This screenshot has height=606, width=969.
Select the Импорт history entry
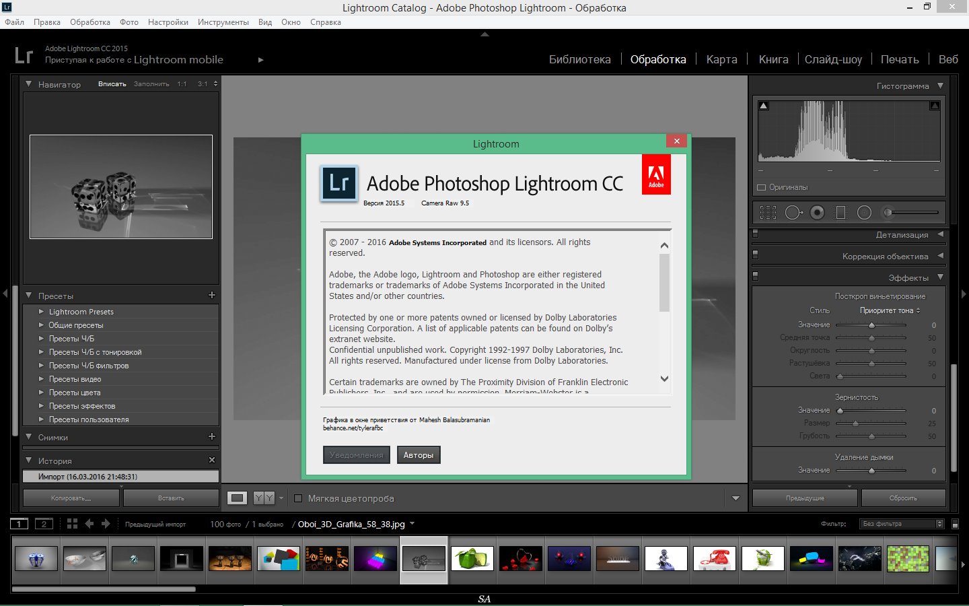click(x=120, y=477)
